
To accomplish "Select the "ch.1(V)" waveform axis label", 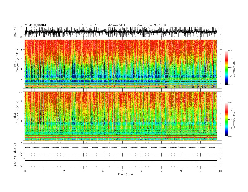I will 15,32.
